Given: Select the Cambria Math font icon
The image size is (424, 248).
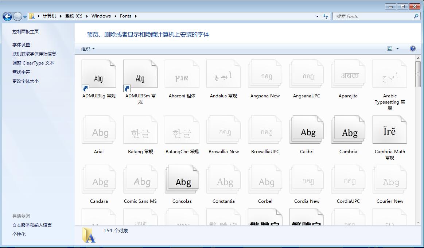Looking at the screenshot, I should [390, 130].
